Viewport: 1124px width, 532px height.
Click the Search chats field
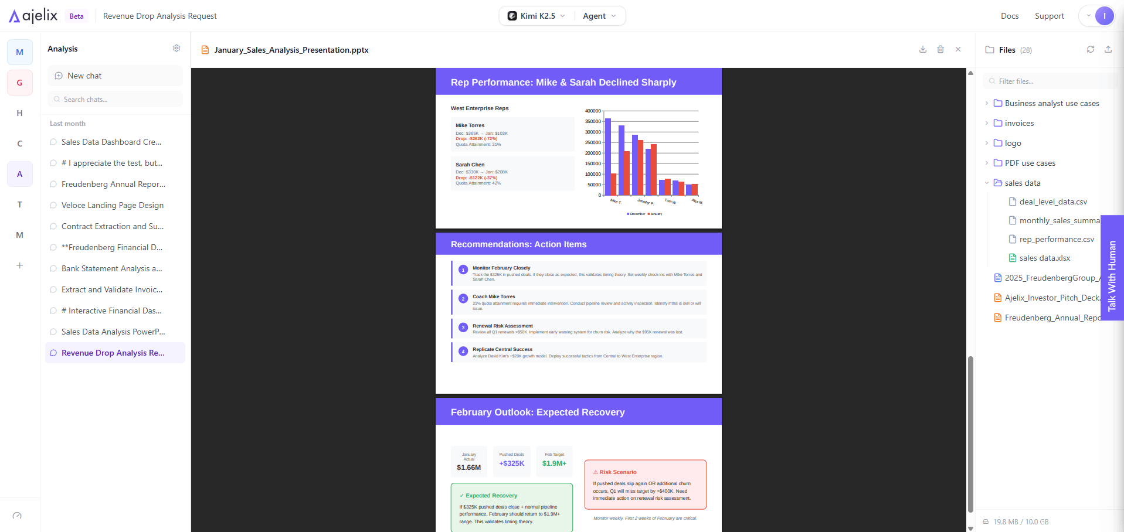[x=115, y=100]
